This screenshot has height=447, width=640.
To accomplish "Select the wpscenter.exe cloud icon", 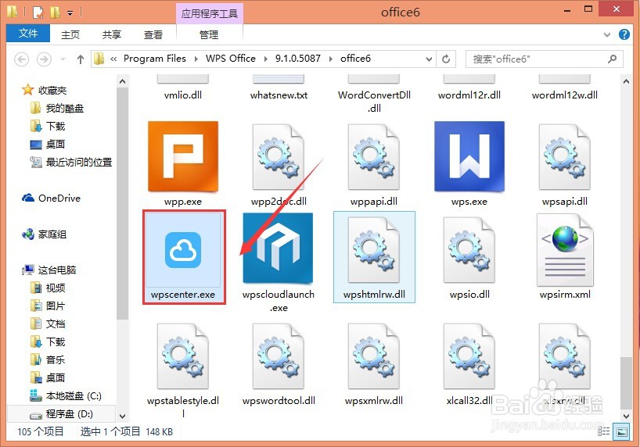I will pos(183,249).
